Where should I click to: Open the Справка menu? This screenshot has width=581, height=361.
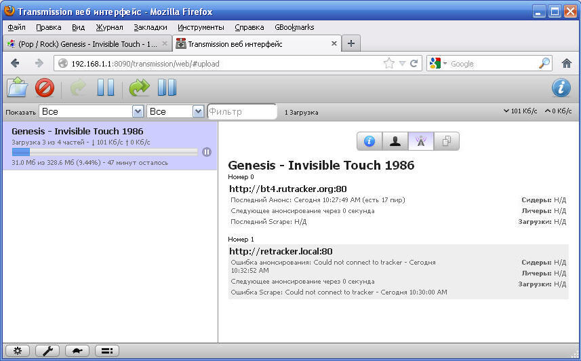pyautogui.click(x=249, y=27)
